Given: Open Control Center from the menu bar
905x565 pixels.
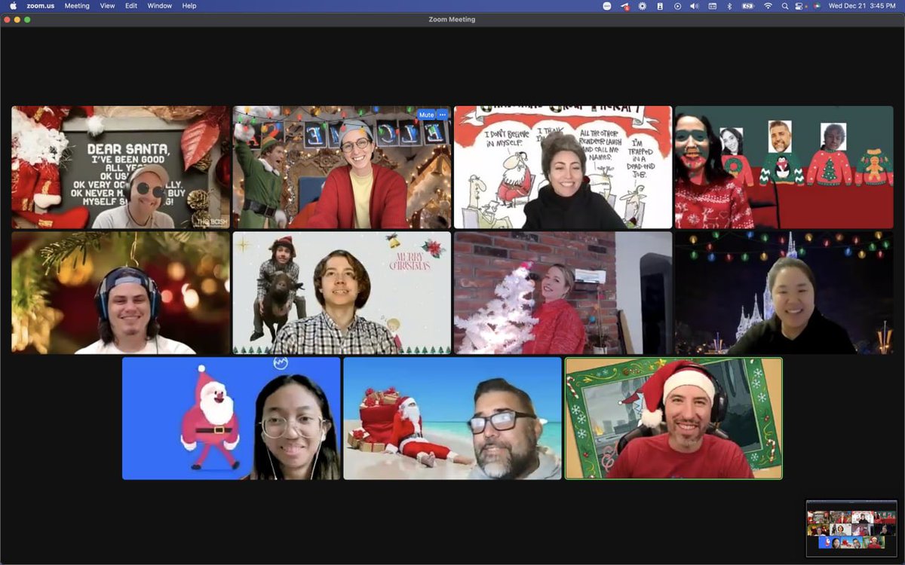Looking at the screenshot, I should [799, 6].
